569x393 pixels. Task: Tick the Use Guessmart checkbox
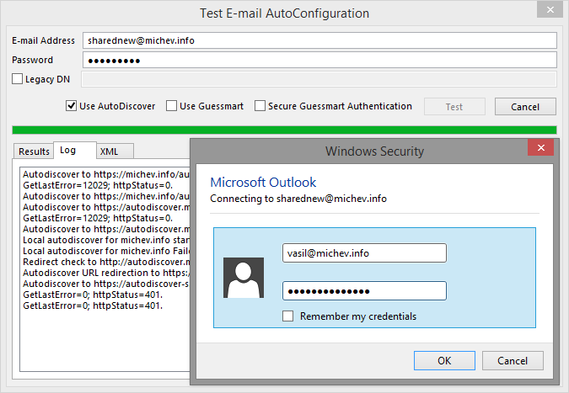click(172, 106)
